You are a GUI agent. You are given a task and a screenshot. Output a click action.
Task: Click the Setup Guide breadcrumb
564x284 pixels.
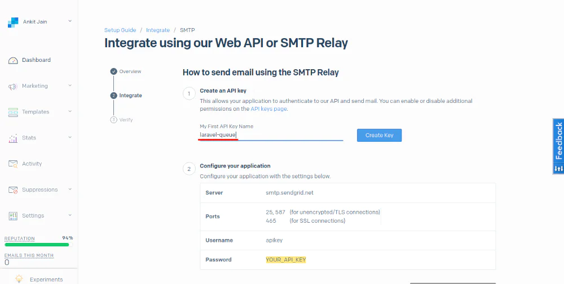point(120,30)
